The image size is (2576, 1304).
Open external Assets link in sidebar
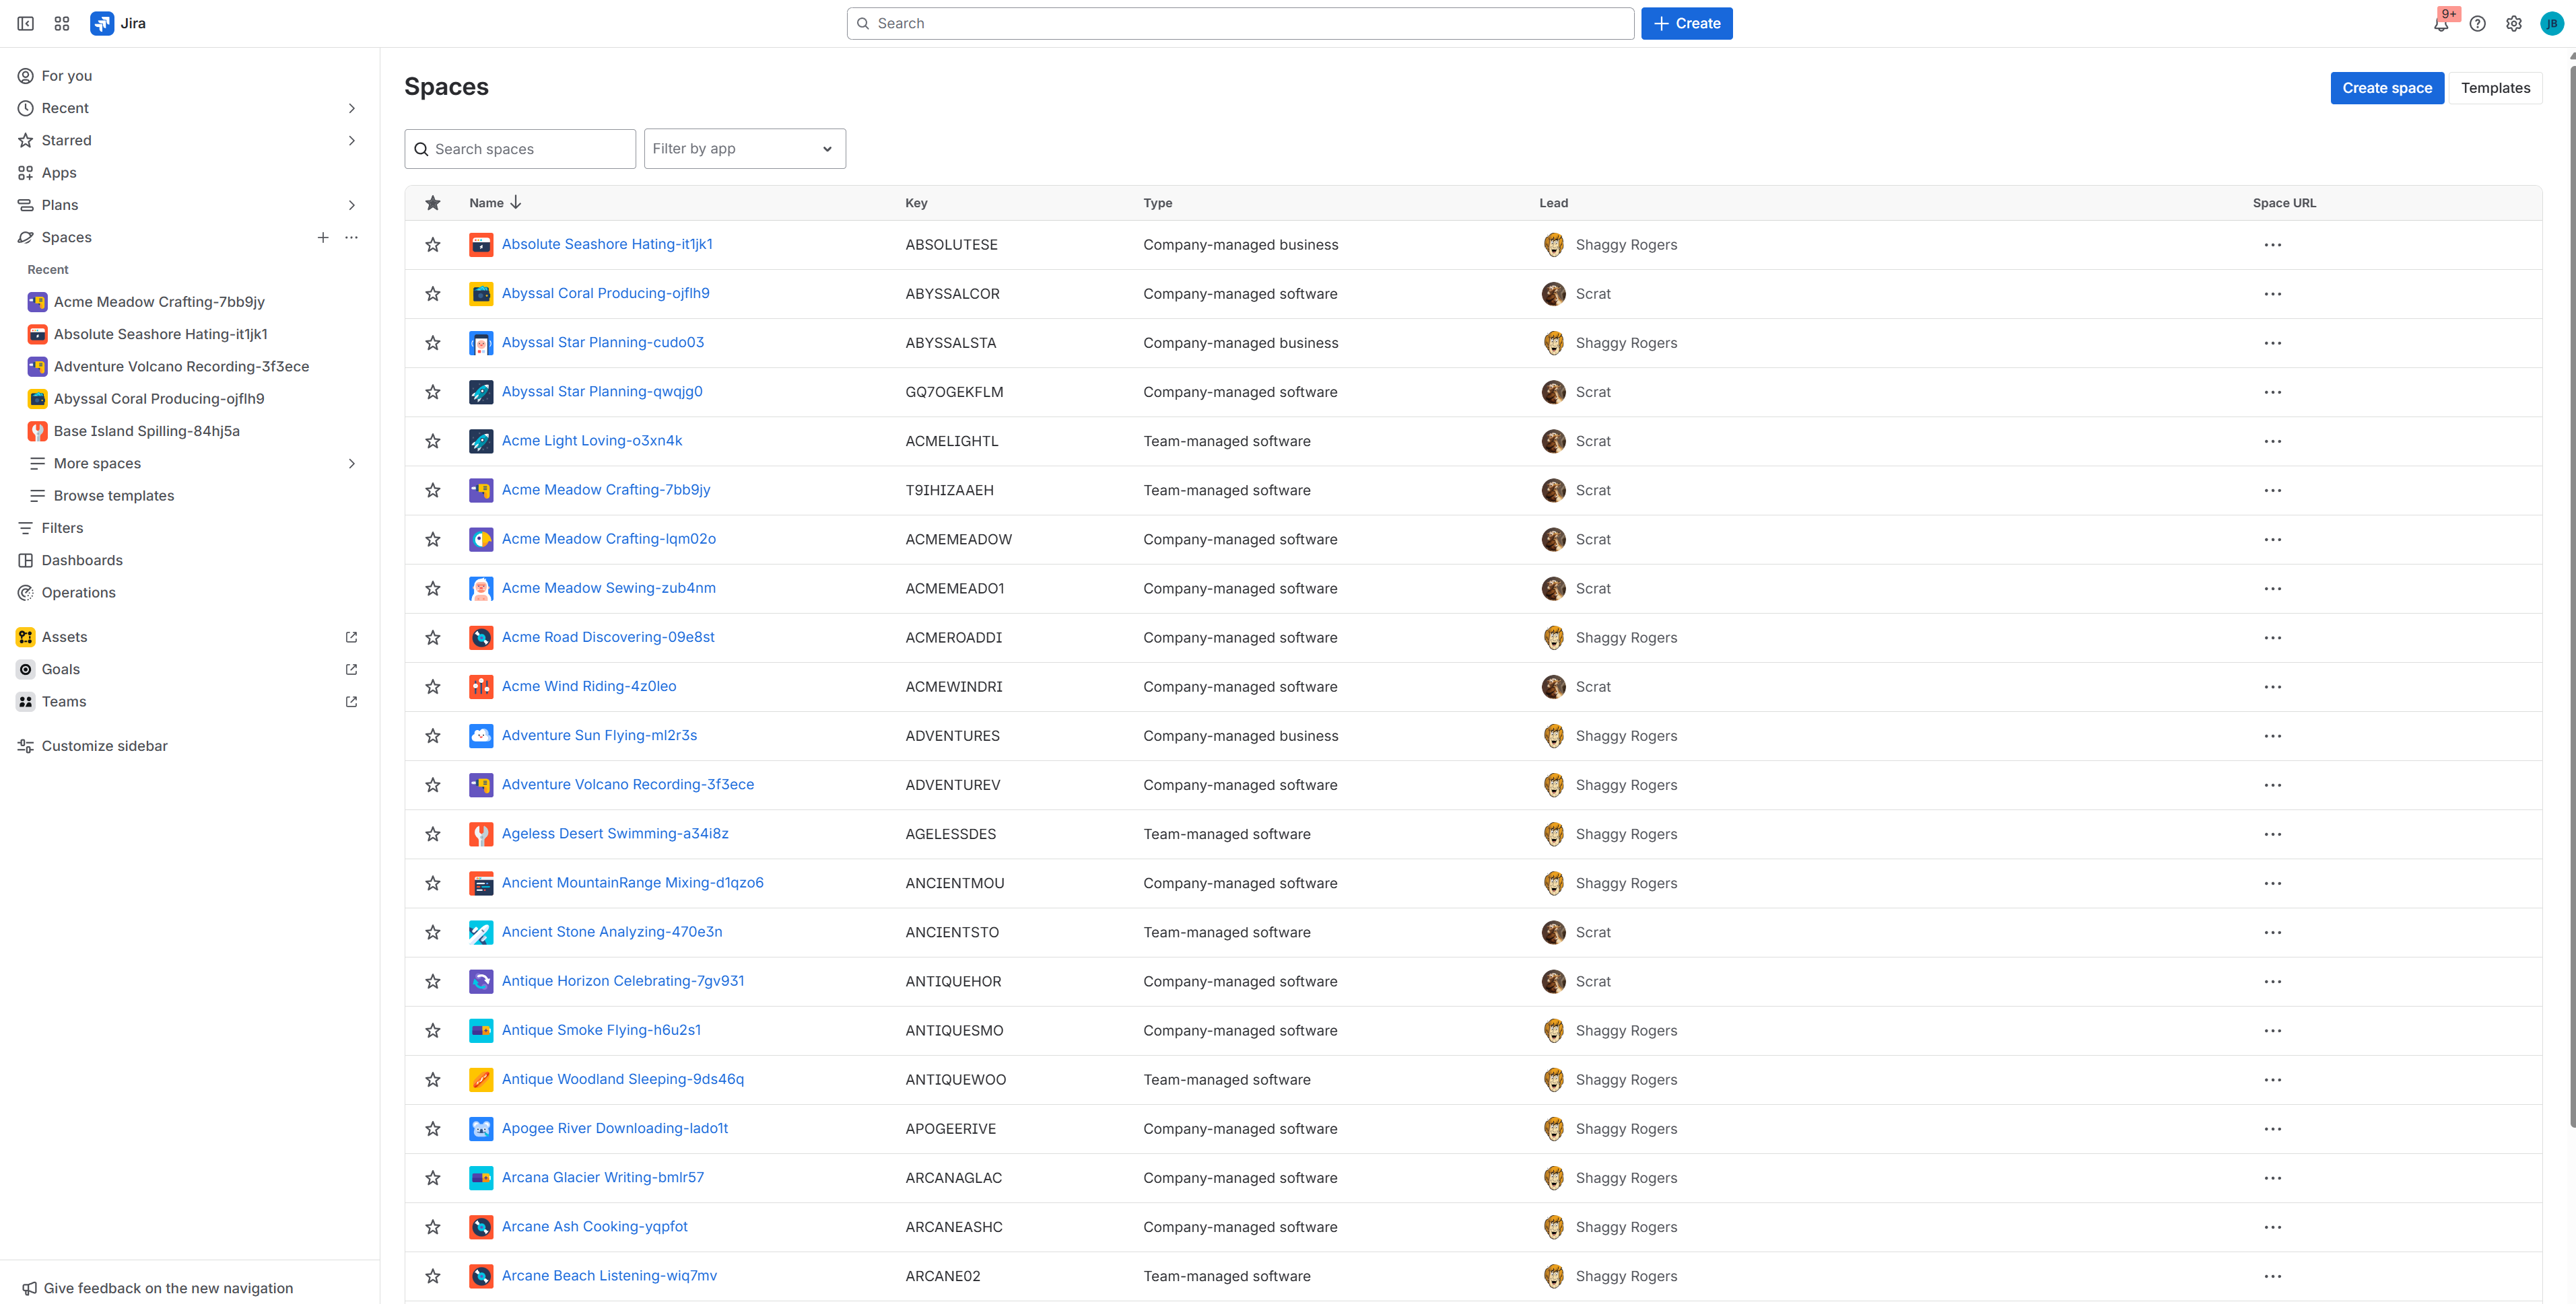tap(351, 637)
